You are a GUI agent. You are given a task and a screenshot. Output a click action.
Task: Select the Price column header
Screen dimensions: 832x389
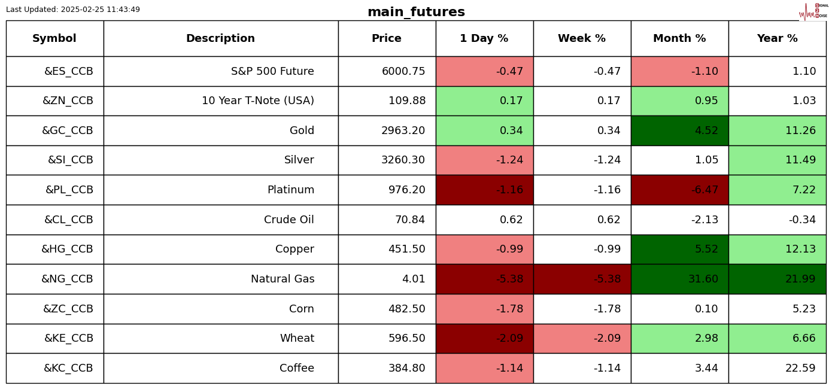(x=387, y=38)
